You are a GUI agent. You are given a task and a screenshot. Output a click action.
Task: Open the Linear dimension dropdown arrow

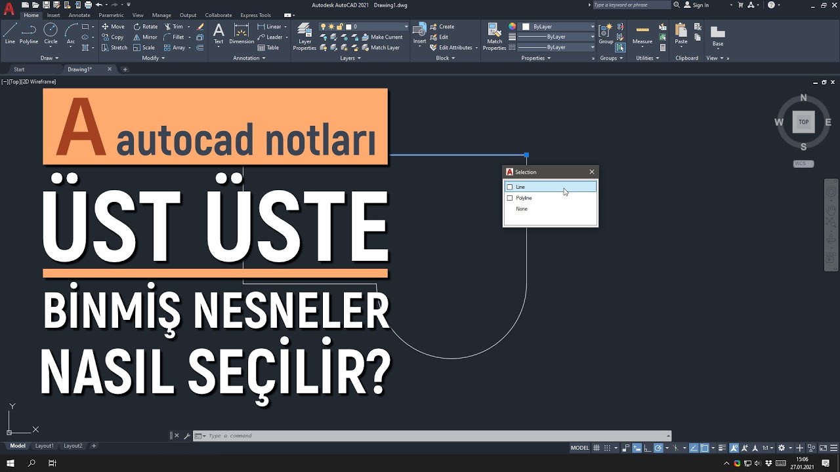[x=287, y=27]
